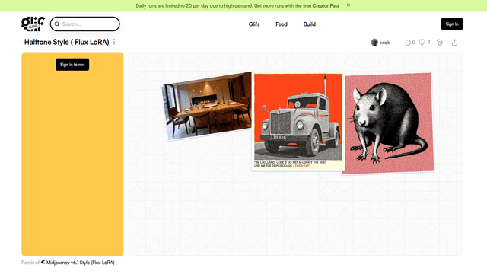Open the Build nav item
487x274 pixels.
point(310,24)
